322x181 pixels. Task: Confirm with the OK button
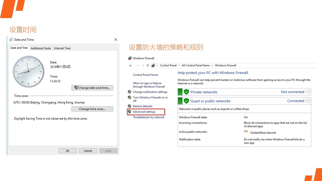68,151
